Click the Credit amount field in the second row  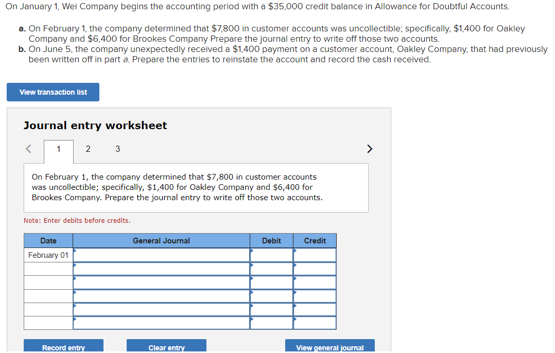click(x=316, y=269)
